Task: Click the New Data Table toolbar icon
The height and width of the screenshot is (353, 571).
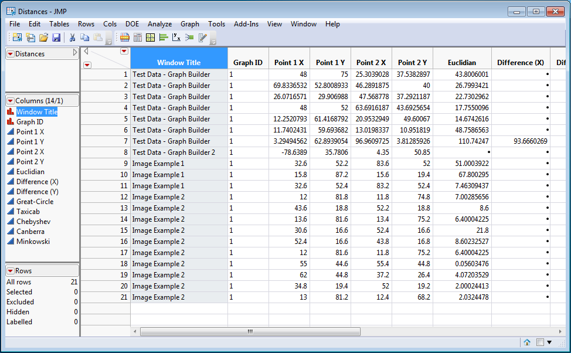Action: pos(16,38)
